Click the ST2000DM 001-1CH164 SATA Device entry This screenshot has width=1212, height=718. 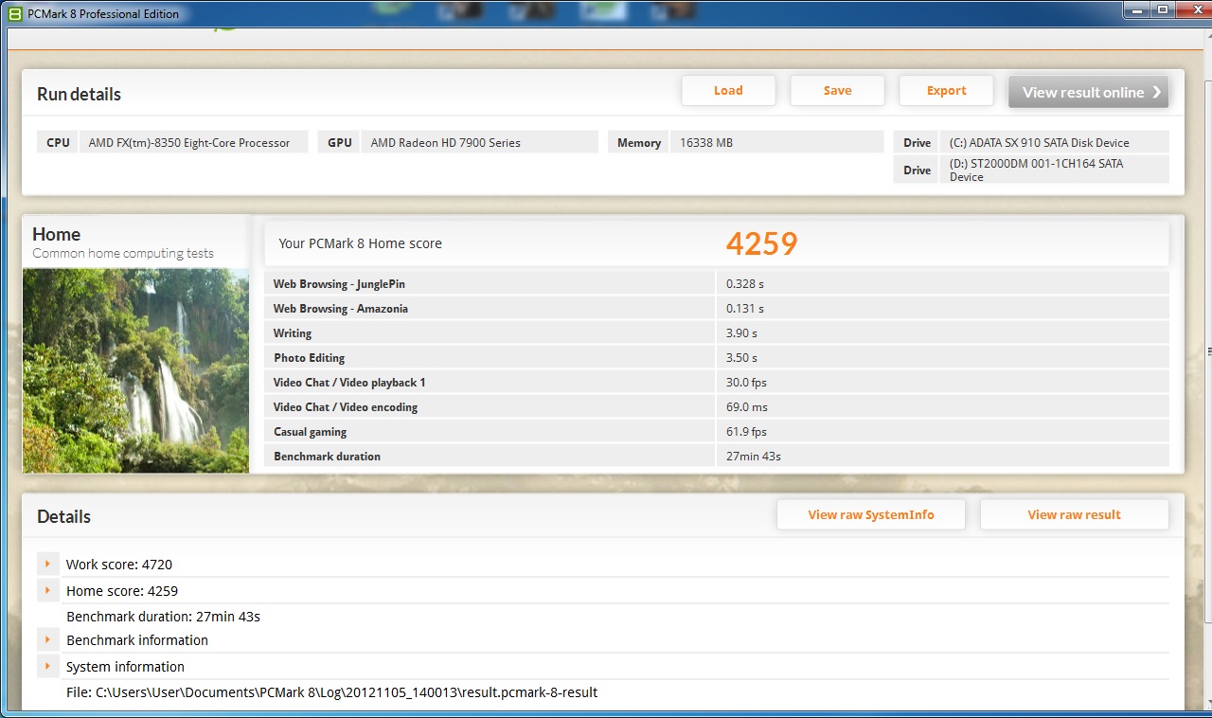coord(1036,170)
